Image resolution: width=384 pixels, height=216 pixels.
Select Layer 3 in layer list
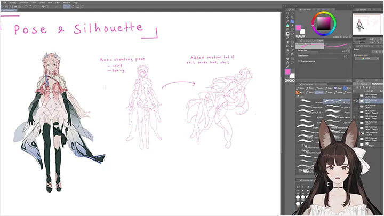[x=371, y=107]
